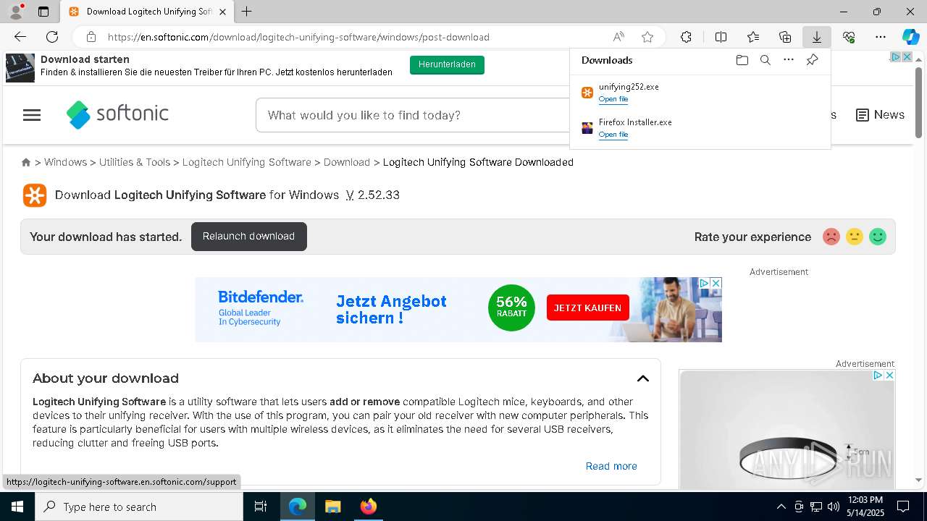Activate Read aloud icon in address bar

tap(618, 37)
